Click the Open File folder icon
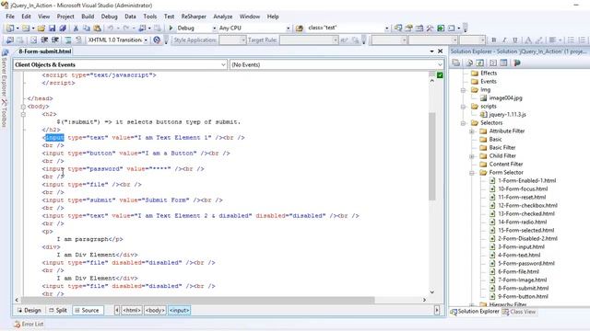Image resolution: width=590 pixels, height=331 pixels. pyautogui.click(x=41, y=29)
